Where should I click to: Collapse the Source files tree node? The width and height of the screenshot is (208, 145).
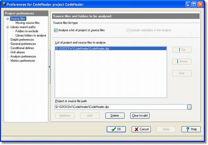pyautogui.click(x=7, y=19)
